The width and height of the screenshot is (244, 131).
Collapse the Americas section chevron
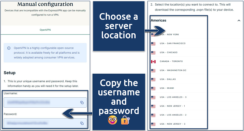click(239, 20)
